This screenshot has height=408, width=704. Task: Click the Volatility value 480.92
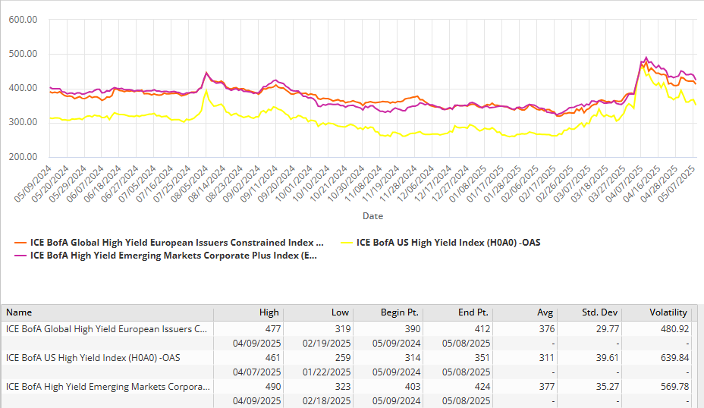(675, 329)
